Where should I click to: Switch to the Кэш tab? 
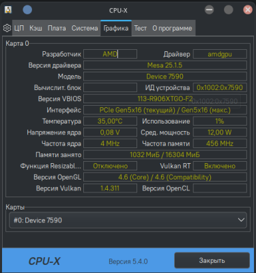[x=35, y=28]
